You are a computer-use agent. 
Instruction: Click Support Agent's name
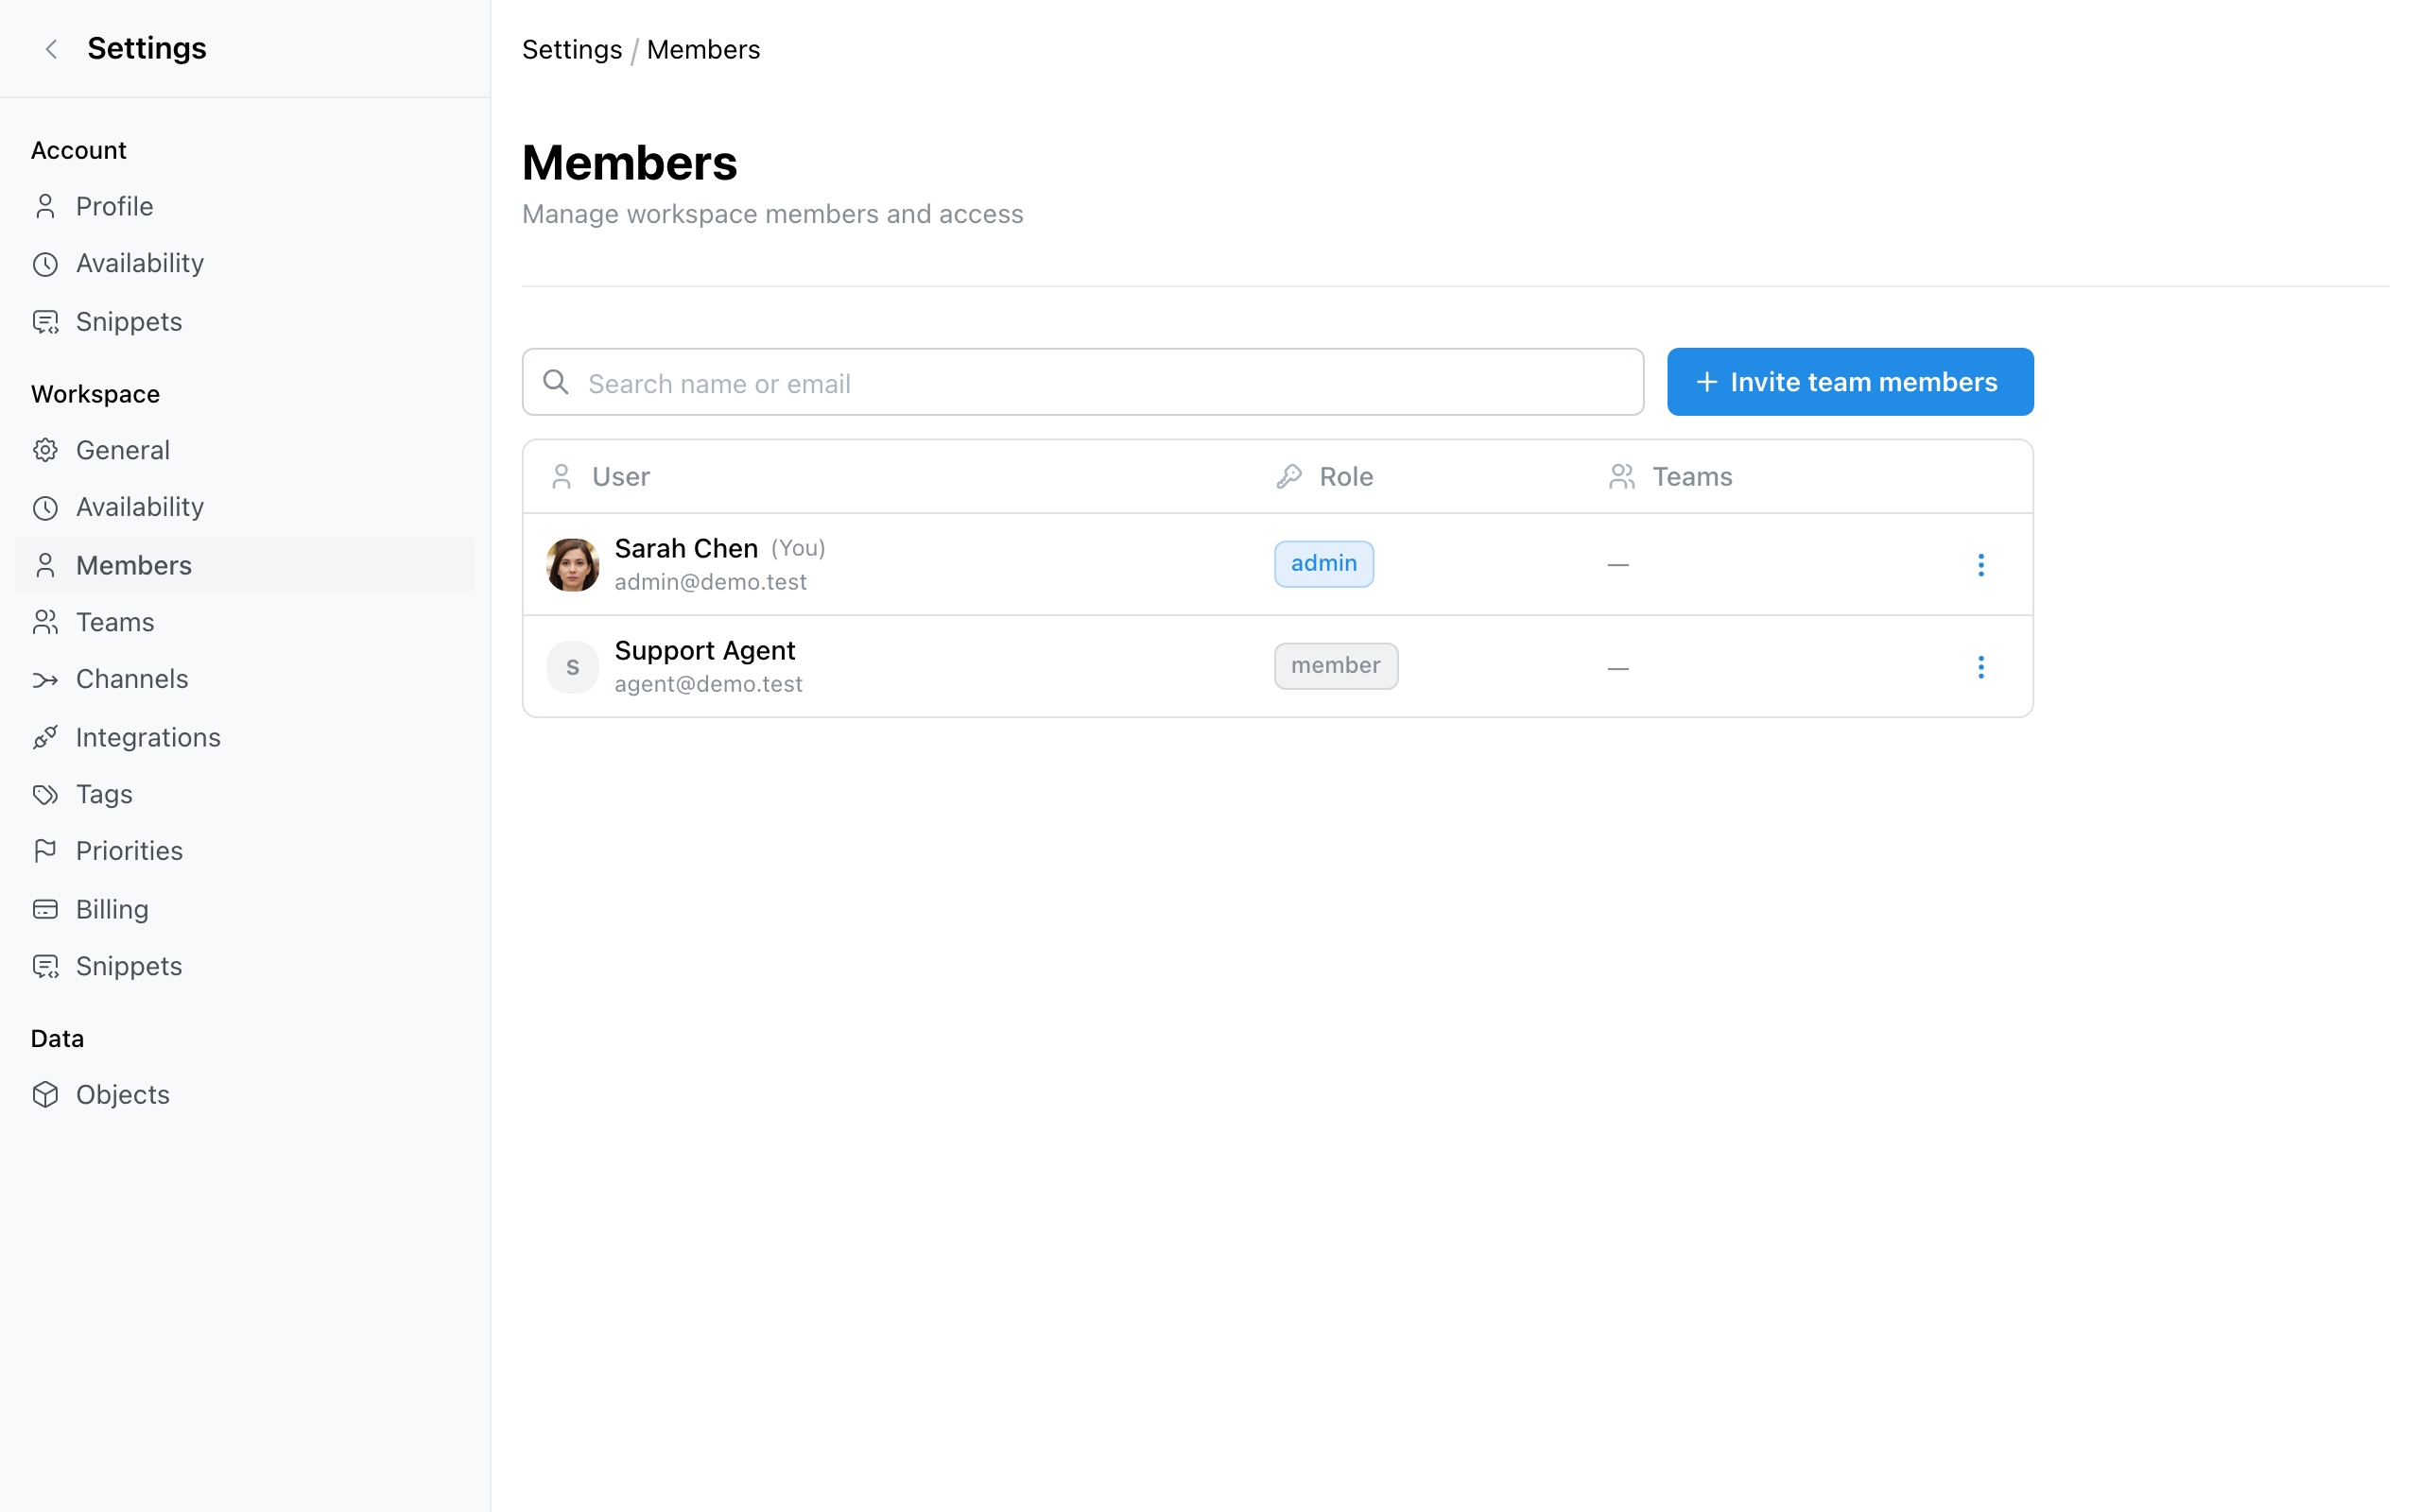[705, 651]
